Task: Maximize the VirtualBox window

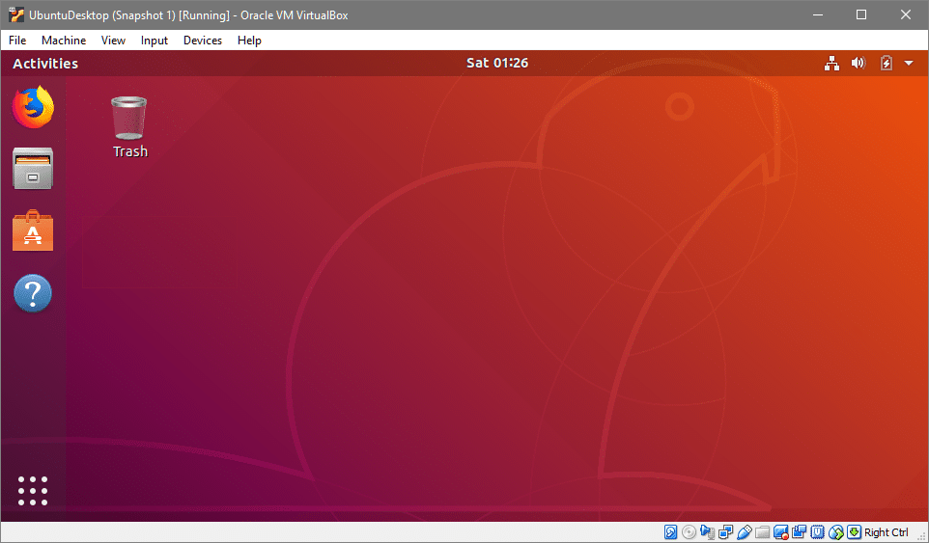Action: click(861, 14)
